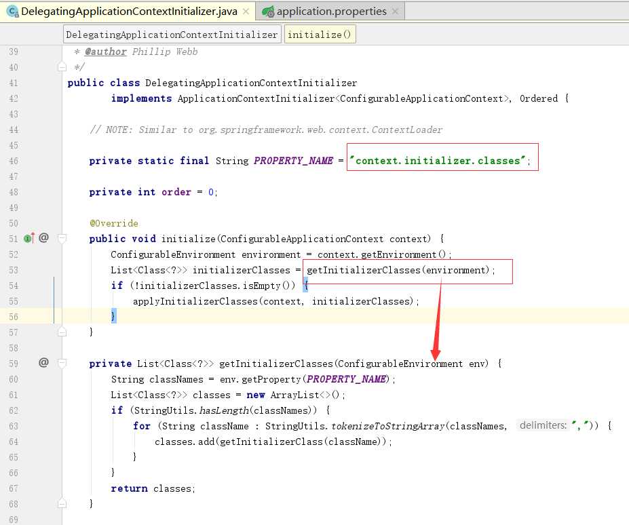Click 'return classes;' statement
The width and height of the screenshot is (629, 525).
tap(153, 488)
